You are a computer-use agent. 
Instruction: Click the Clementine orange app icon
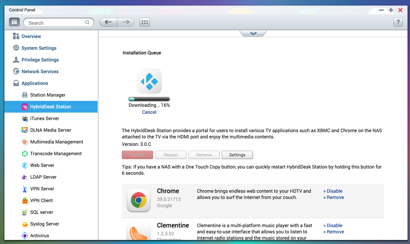coord(139,231)
